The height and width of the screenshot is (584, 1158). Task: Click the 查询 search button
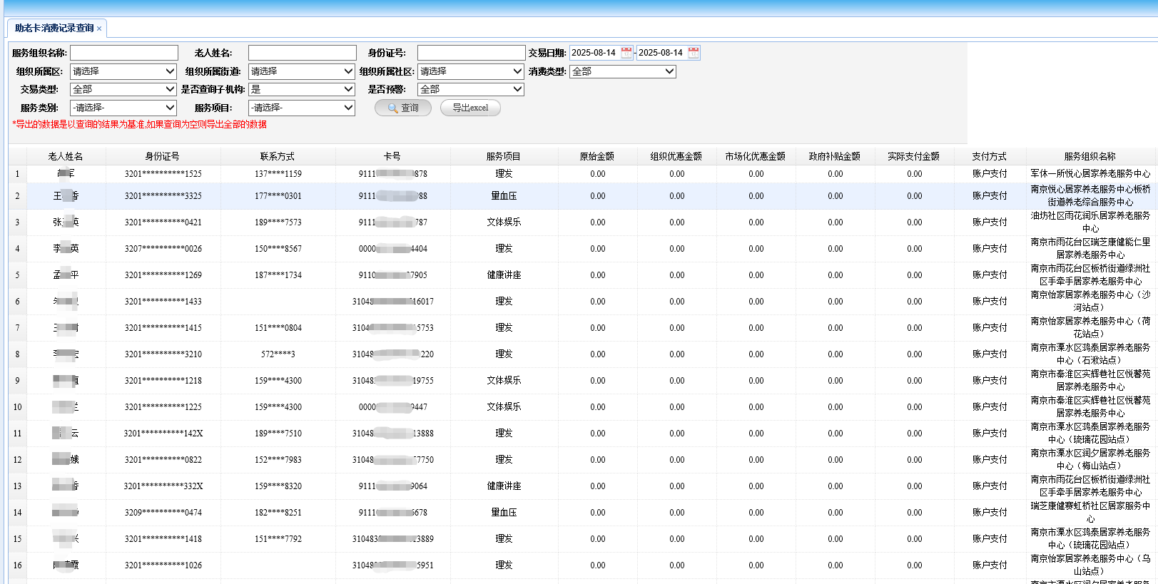403,108
